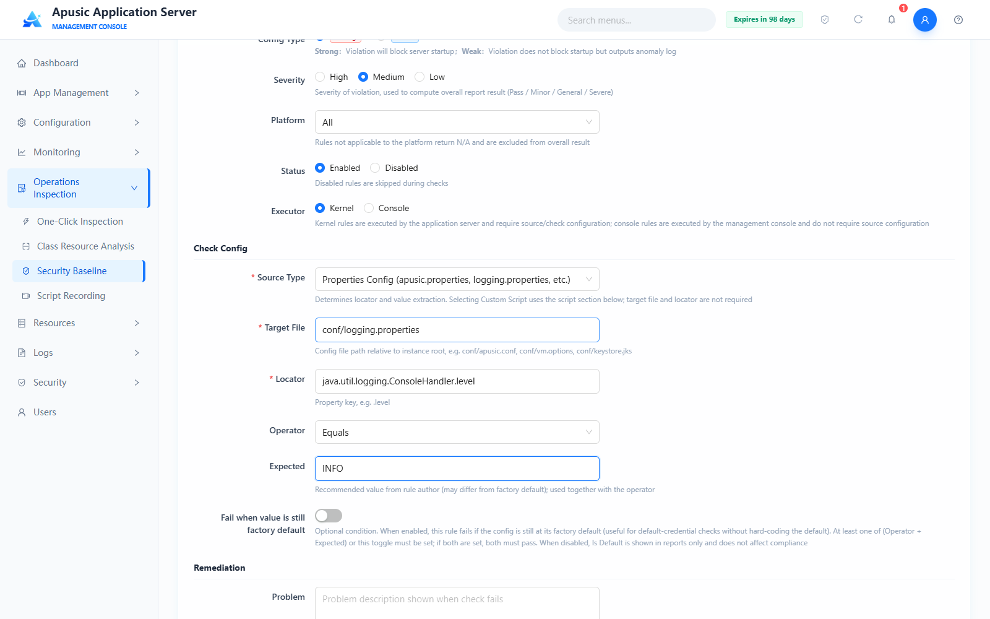Screen dimensions: 990x619
Task: Click the Target File input field
Action: [x=457, y=330]
